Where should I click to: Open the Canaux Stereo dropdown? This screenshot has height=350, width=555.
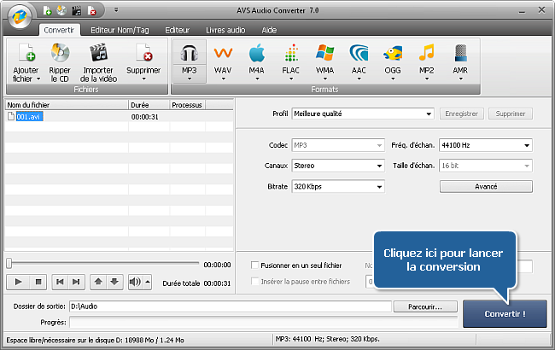337,165
